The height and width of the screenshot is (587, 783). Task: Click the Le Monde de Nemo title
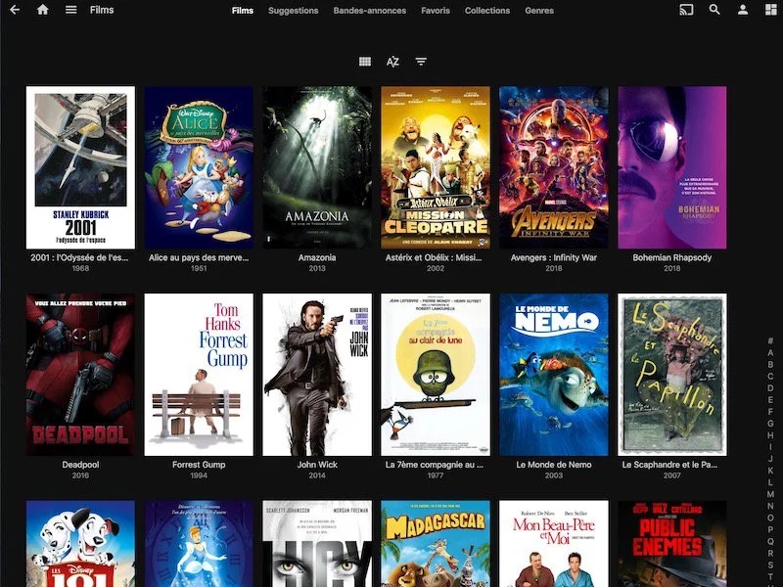point(554,465)
